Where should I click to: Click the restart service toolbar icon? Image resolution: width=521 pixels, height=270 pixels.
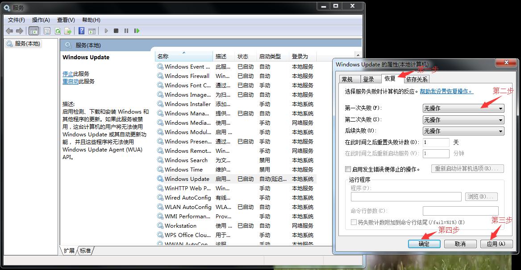[x=137, y=30]
